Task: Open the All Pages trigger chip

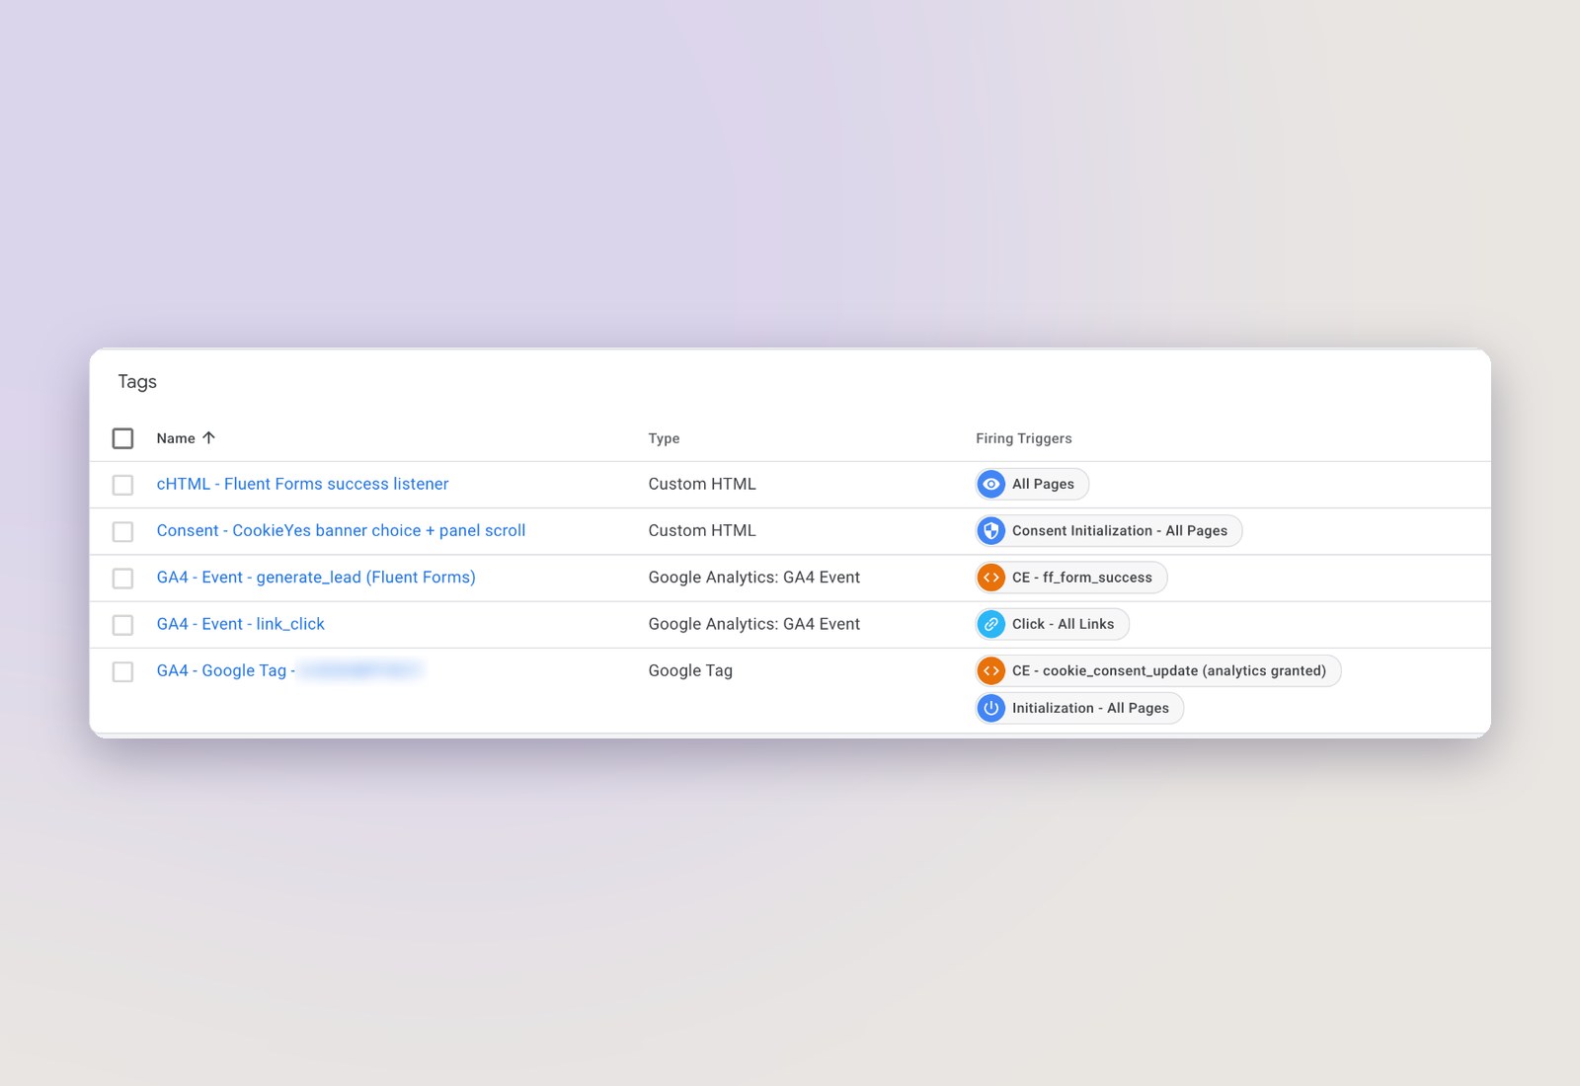Action: (x=1032, y=484)
